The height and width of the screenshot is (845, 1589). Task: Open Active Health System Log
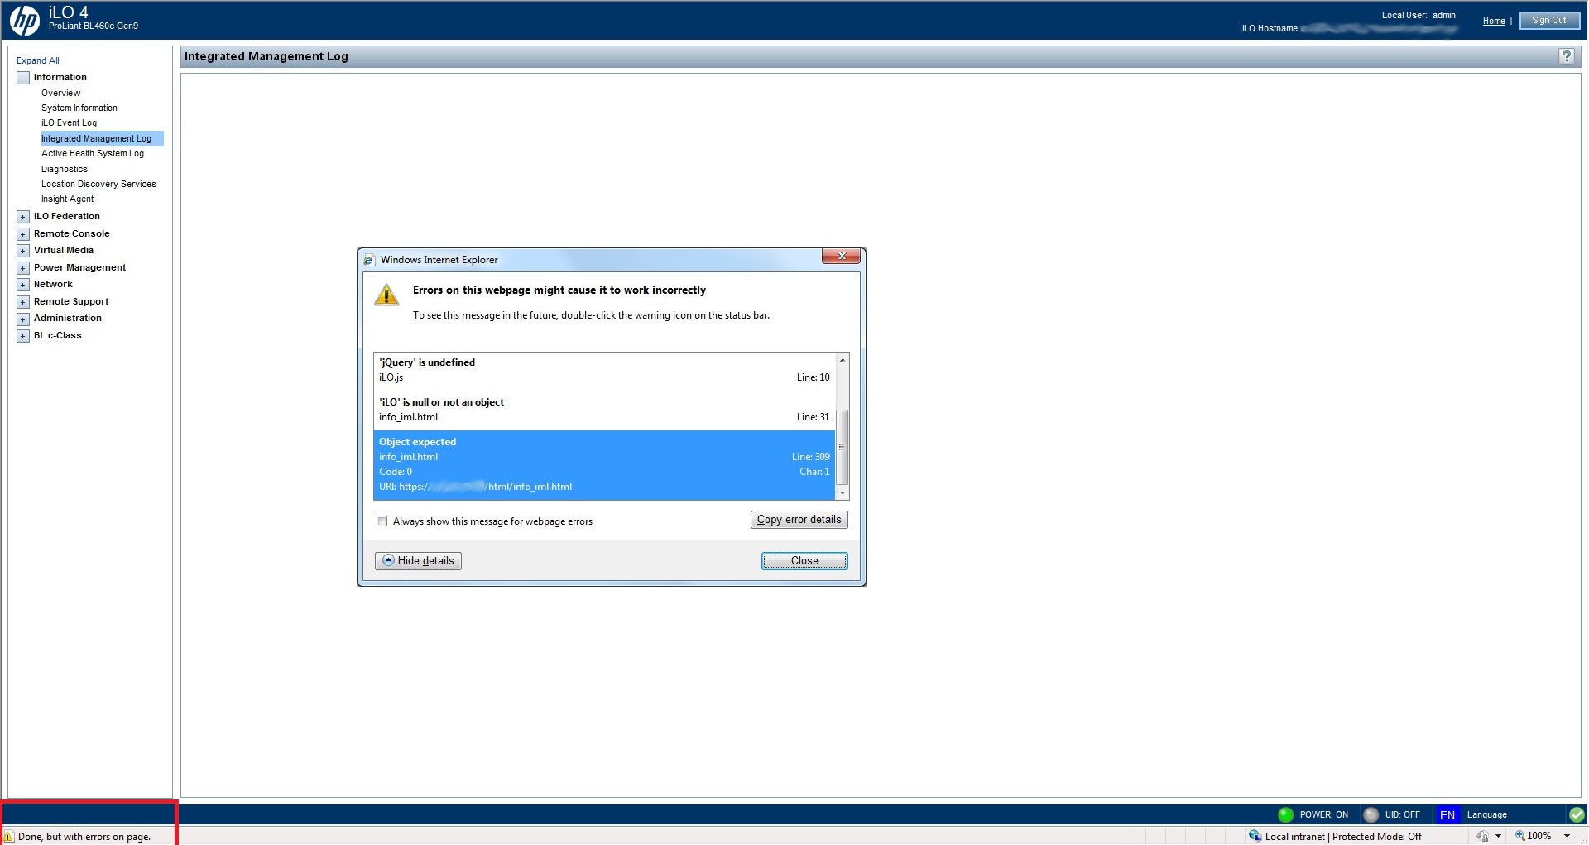93,154
